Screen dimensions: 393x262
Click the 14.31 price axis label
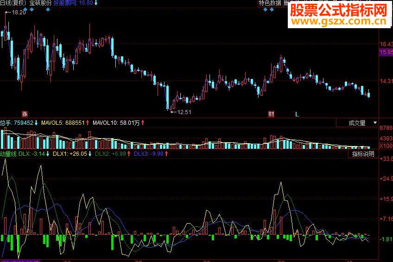[386, 81]
